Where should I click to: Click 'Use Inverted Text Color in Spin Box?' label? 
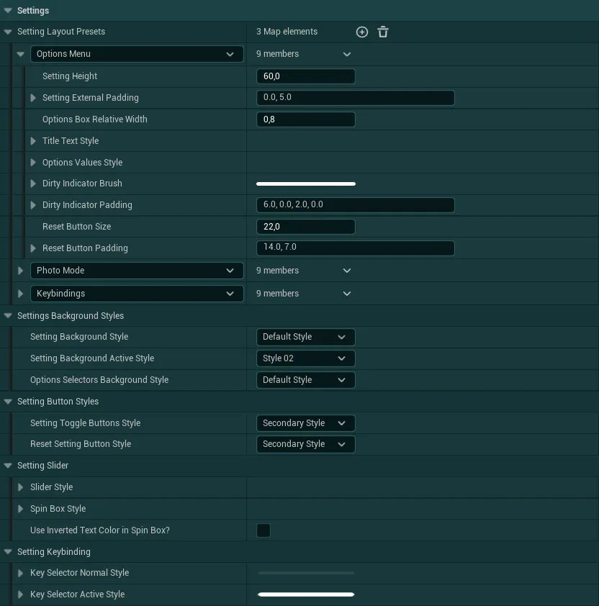pyautogui.click(x=100, y=530)
